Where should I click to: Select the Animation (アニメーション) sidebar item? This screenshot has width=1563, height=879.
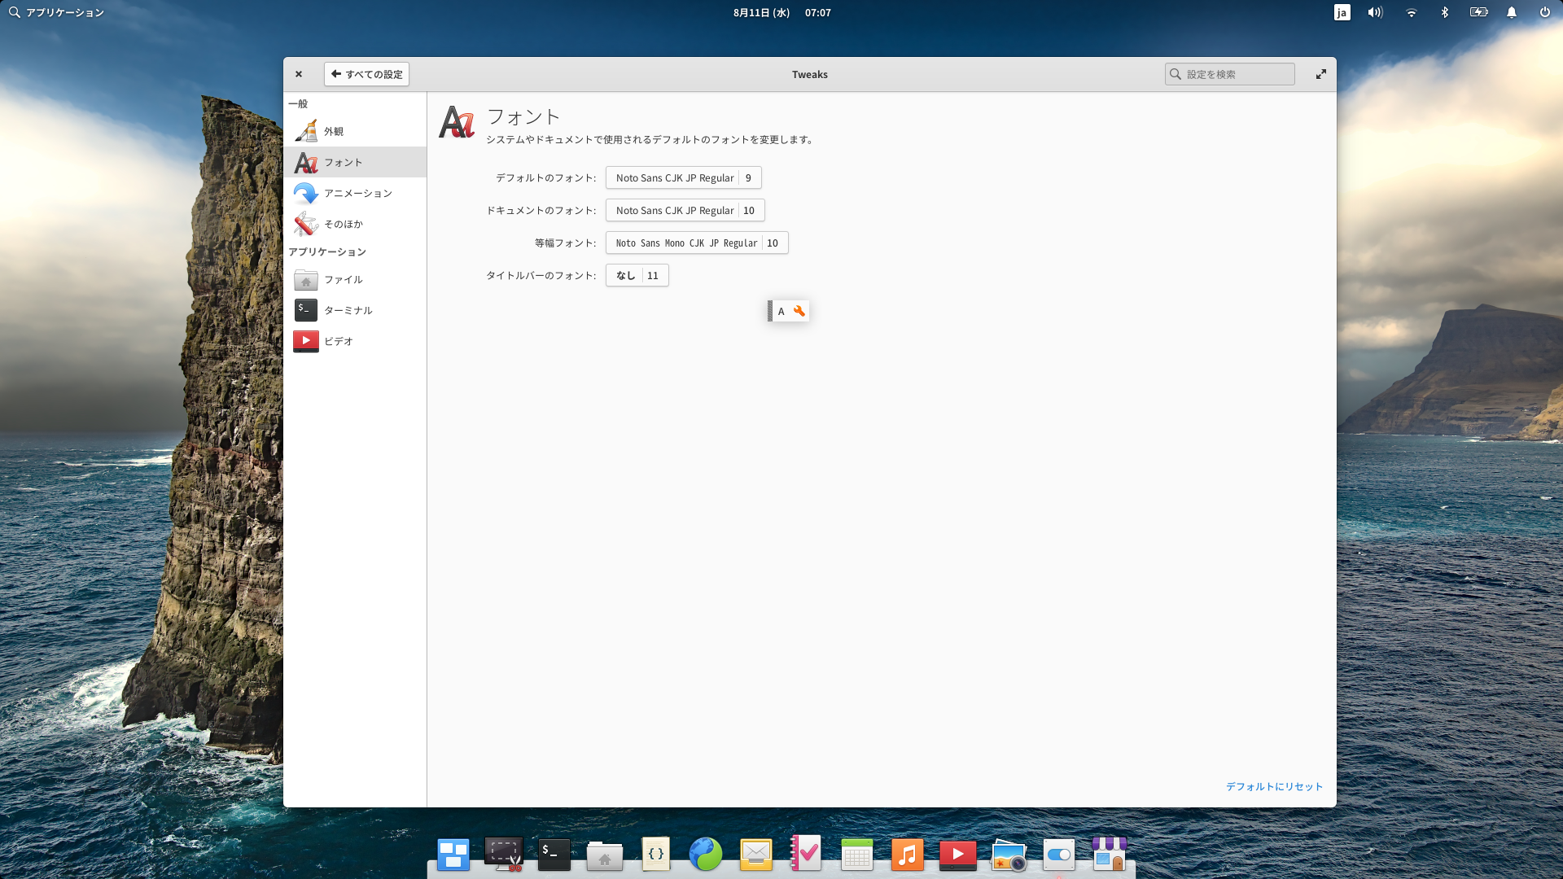357,193
